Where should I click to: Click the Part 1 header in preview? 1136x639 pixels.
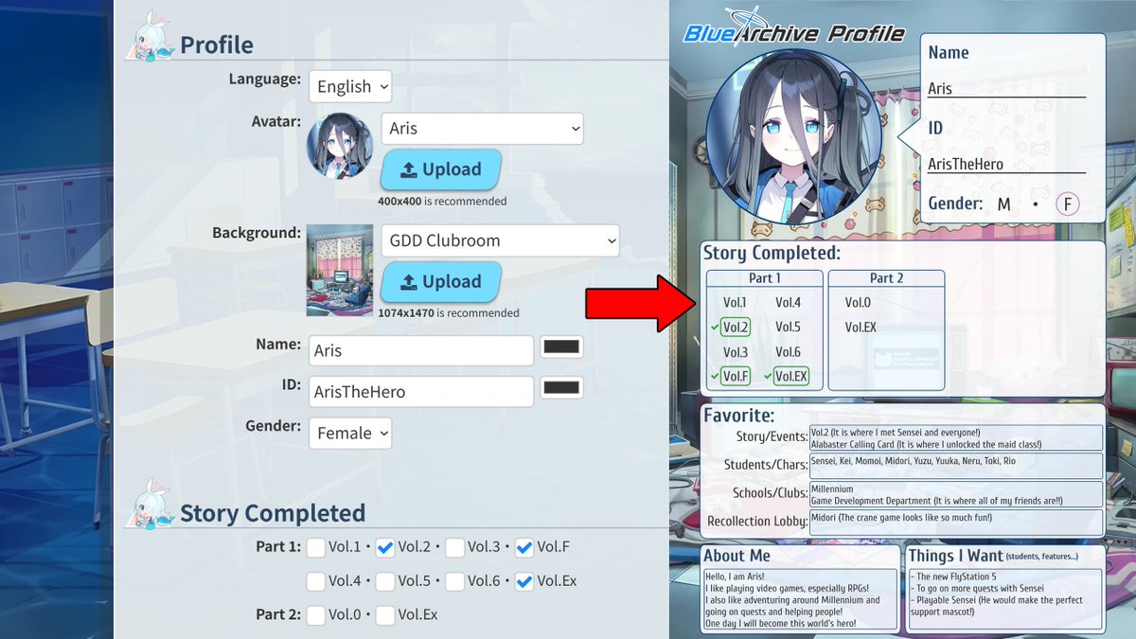[765, 278]
